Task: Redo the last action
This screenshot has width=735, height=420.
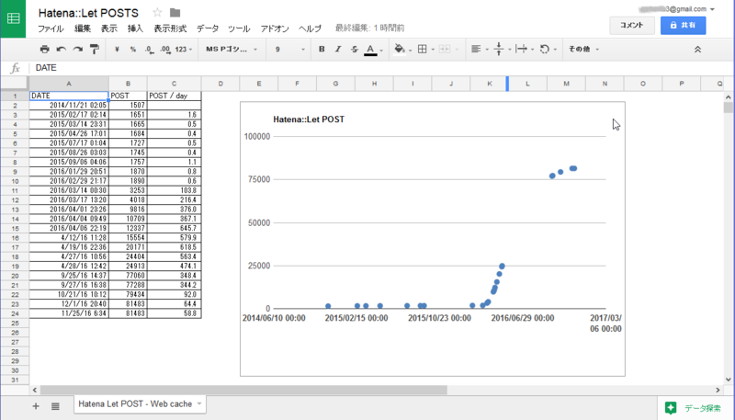Action: pos(78,50)
